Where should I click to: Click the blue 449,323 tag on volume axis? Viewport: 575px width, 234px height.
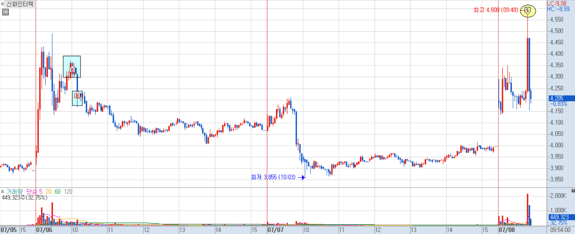562,217
